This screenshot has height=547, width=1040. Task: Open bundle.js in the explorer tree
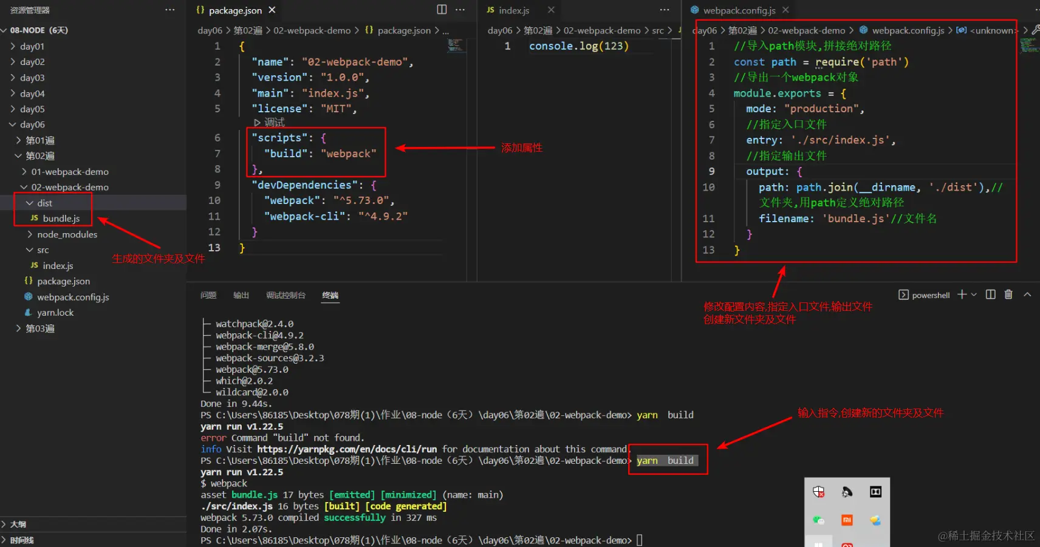click(61, 219)
